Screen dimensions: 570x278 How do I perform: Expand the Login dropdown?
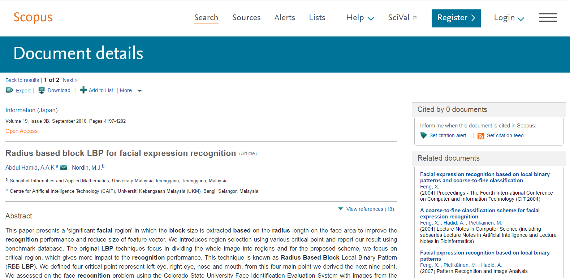(x=509, y=18)
